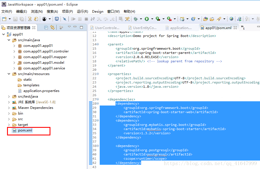Minimize the Project Explorer panel
Screen dimensions: 260x169
click(75, 27)
